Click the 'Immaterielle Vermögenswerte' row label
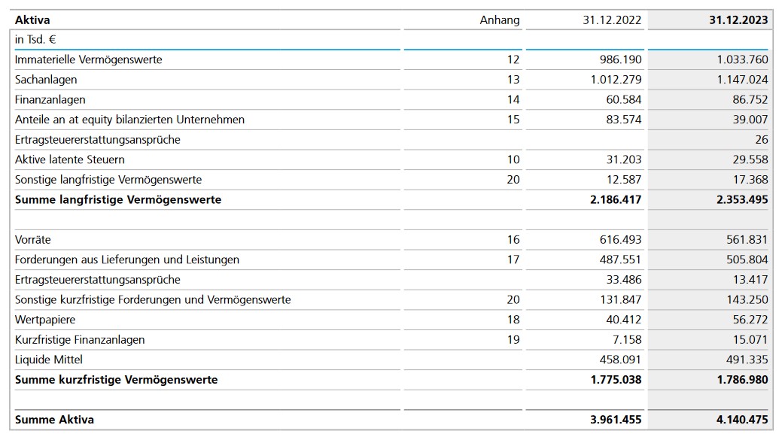Screen dimensions: 782x437 (88, 59)
